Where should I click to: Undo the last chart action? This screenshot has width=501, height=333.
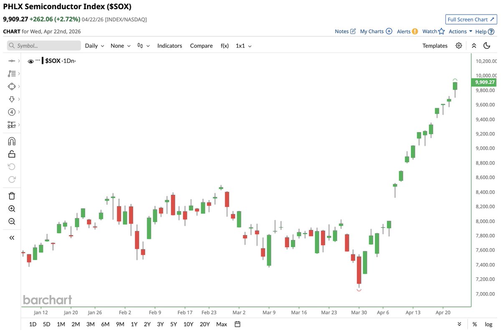(12, 167)
